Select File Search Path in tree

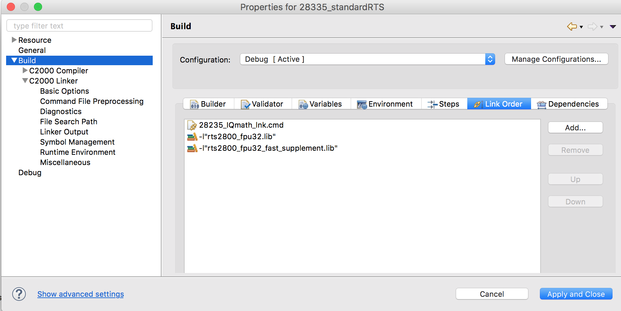click(69, 122)
